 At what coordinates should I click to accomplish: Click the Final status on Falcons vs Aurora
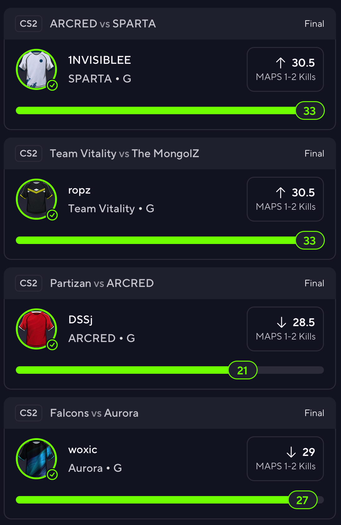[314, 413]
